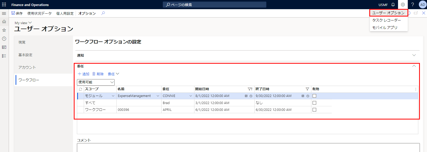Click 追加 to add a delegation

84,74
